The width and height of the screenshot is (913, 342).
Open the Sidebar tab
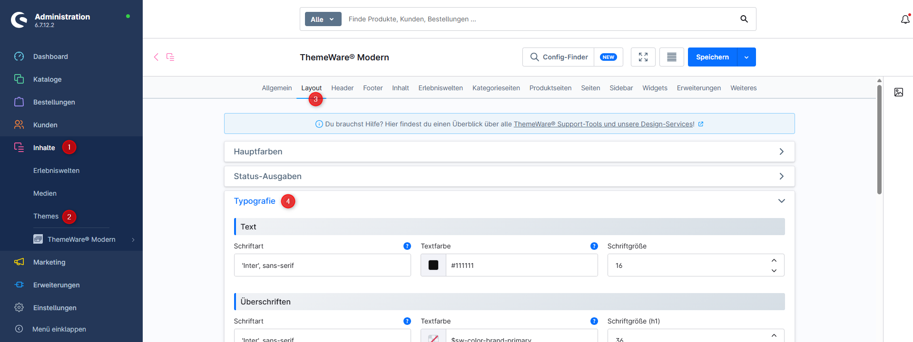[621, 88]
